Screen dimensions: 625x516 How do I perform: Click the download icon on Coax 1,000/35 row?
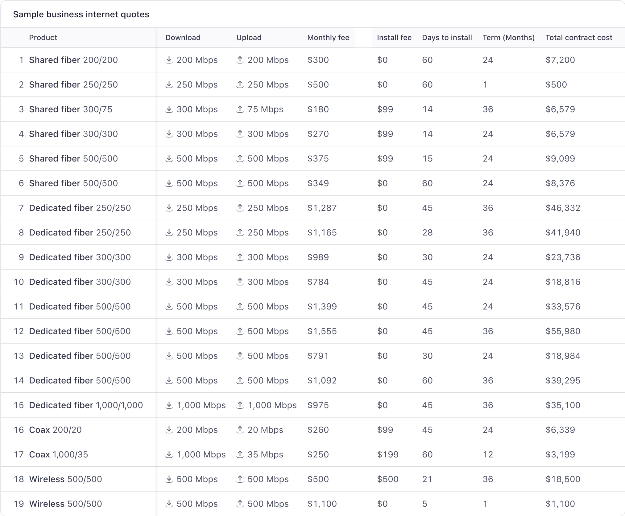[170, 454]
